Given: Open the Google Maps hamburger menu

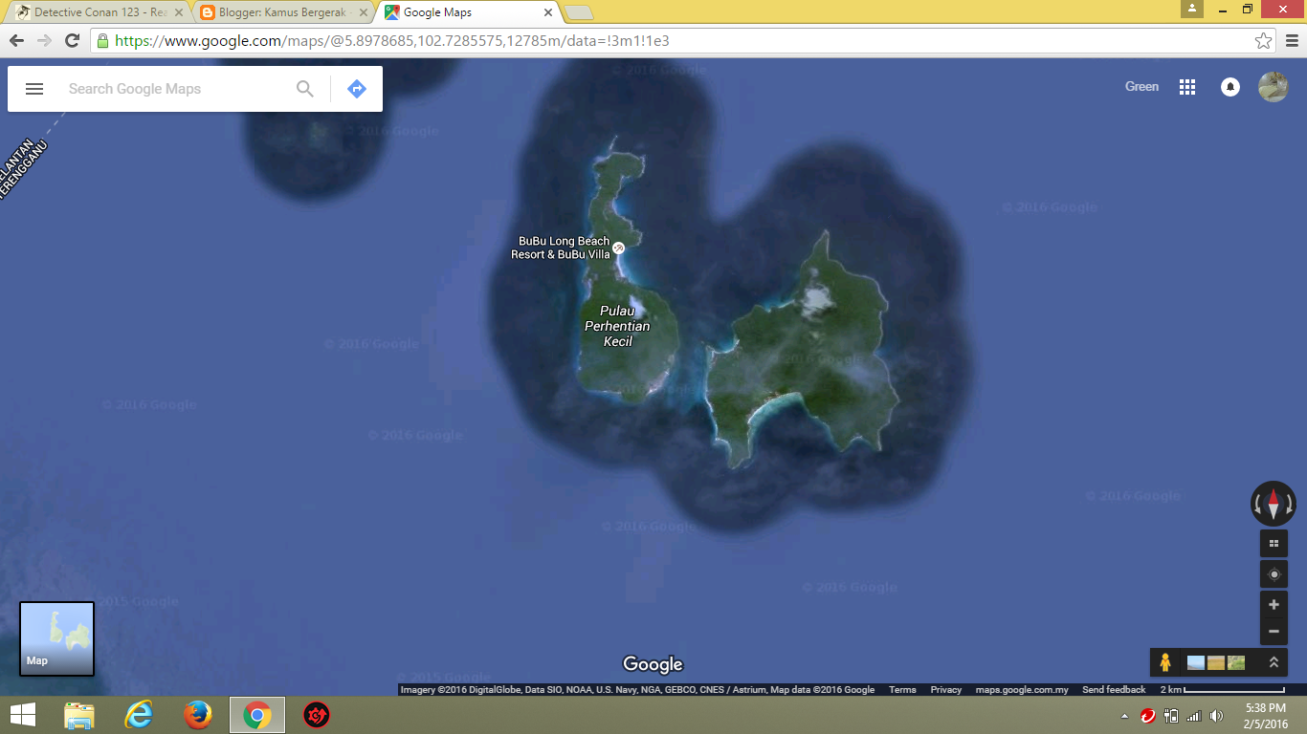Looking at the screenshot, I should coord(34,89).
